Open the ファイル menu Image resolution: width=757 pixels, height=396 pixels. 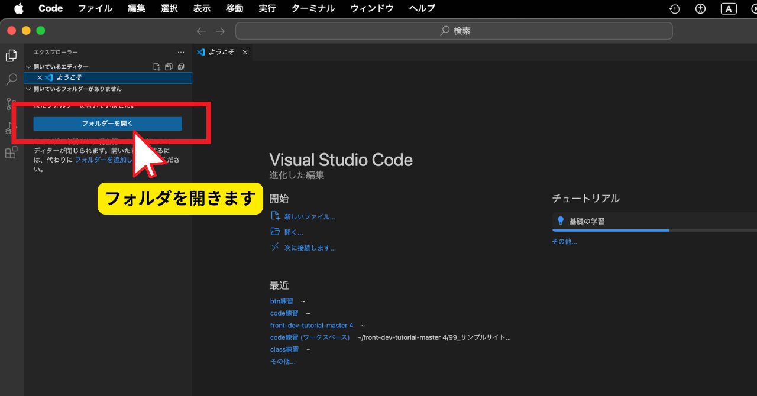point(95,8)
